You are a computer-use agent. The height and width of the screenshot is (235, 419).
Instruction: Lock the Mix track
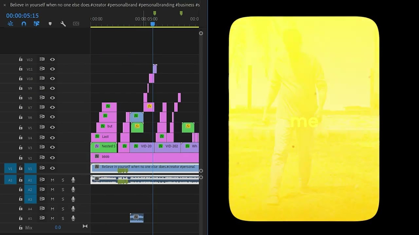point(21,227)
